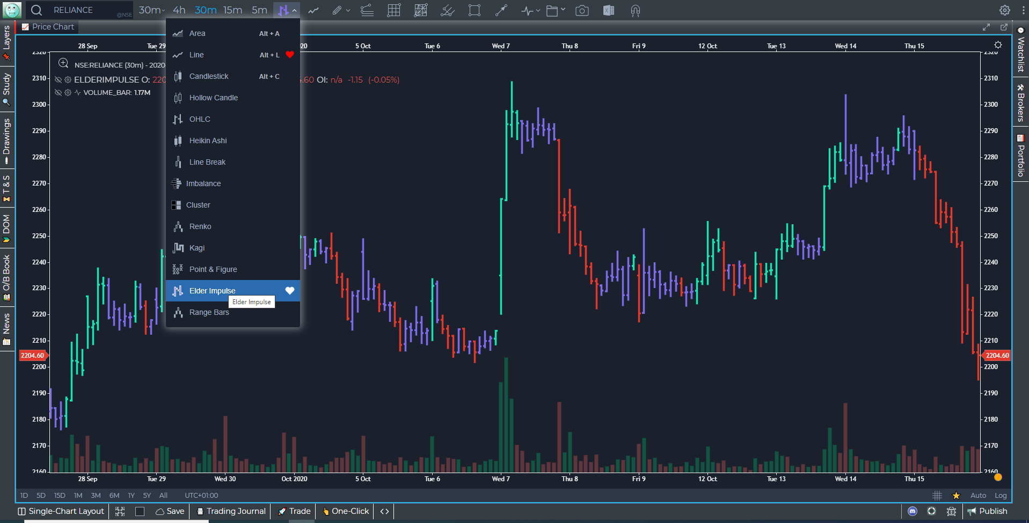Pick Kagi from the chart type list
The width and height of the screenshot is (1029, 523).
(x=233, y=248)
